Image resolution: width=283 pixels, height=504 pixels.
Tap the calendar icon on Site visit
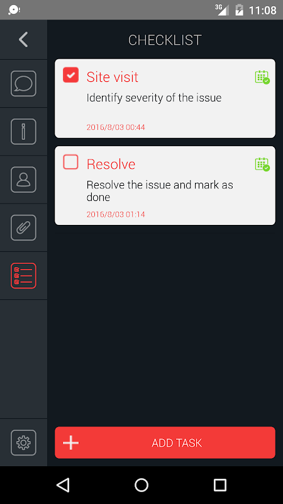click(262, 77)
